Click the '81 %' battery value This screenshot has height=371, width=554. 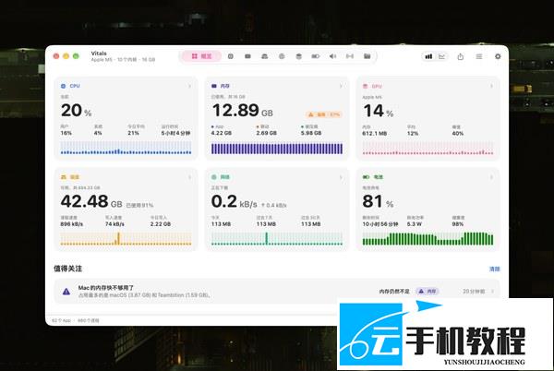[x=378, y=201]
